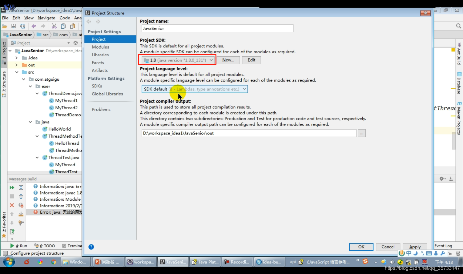This screenshot has width=463, height=274.
Task: Open 6: TODO tool window tab
Action: (x=45, y=246)
